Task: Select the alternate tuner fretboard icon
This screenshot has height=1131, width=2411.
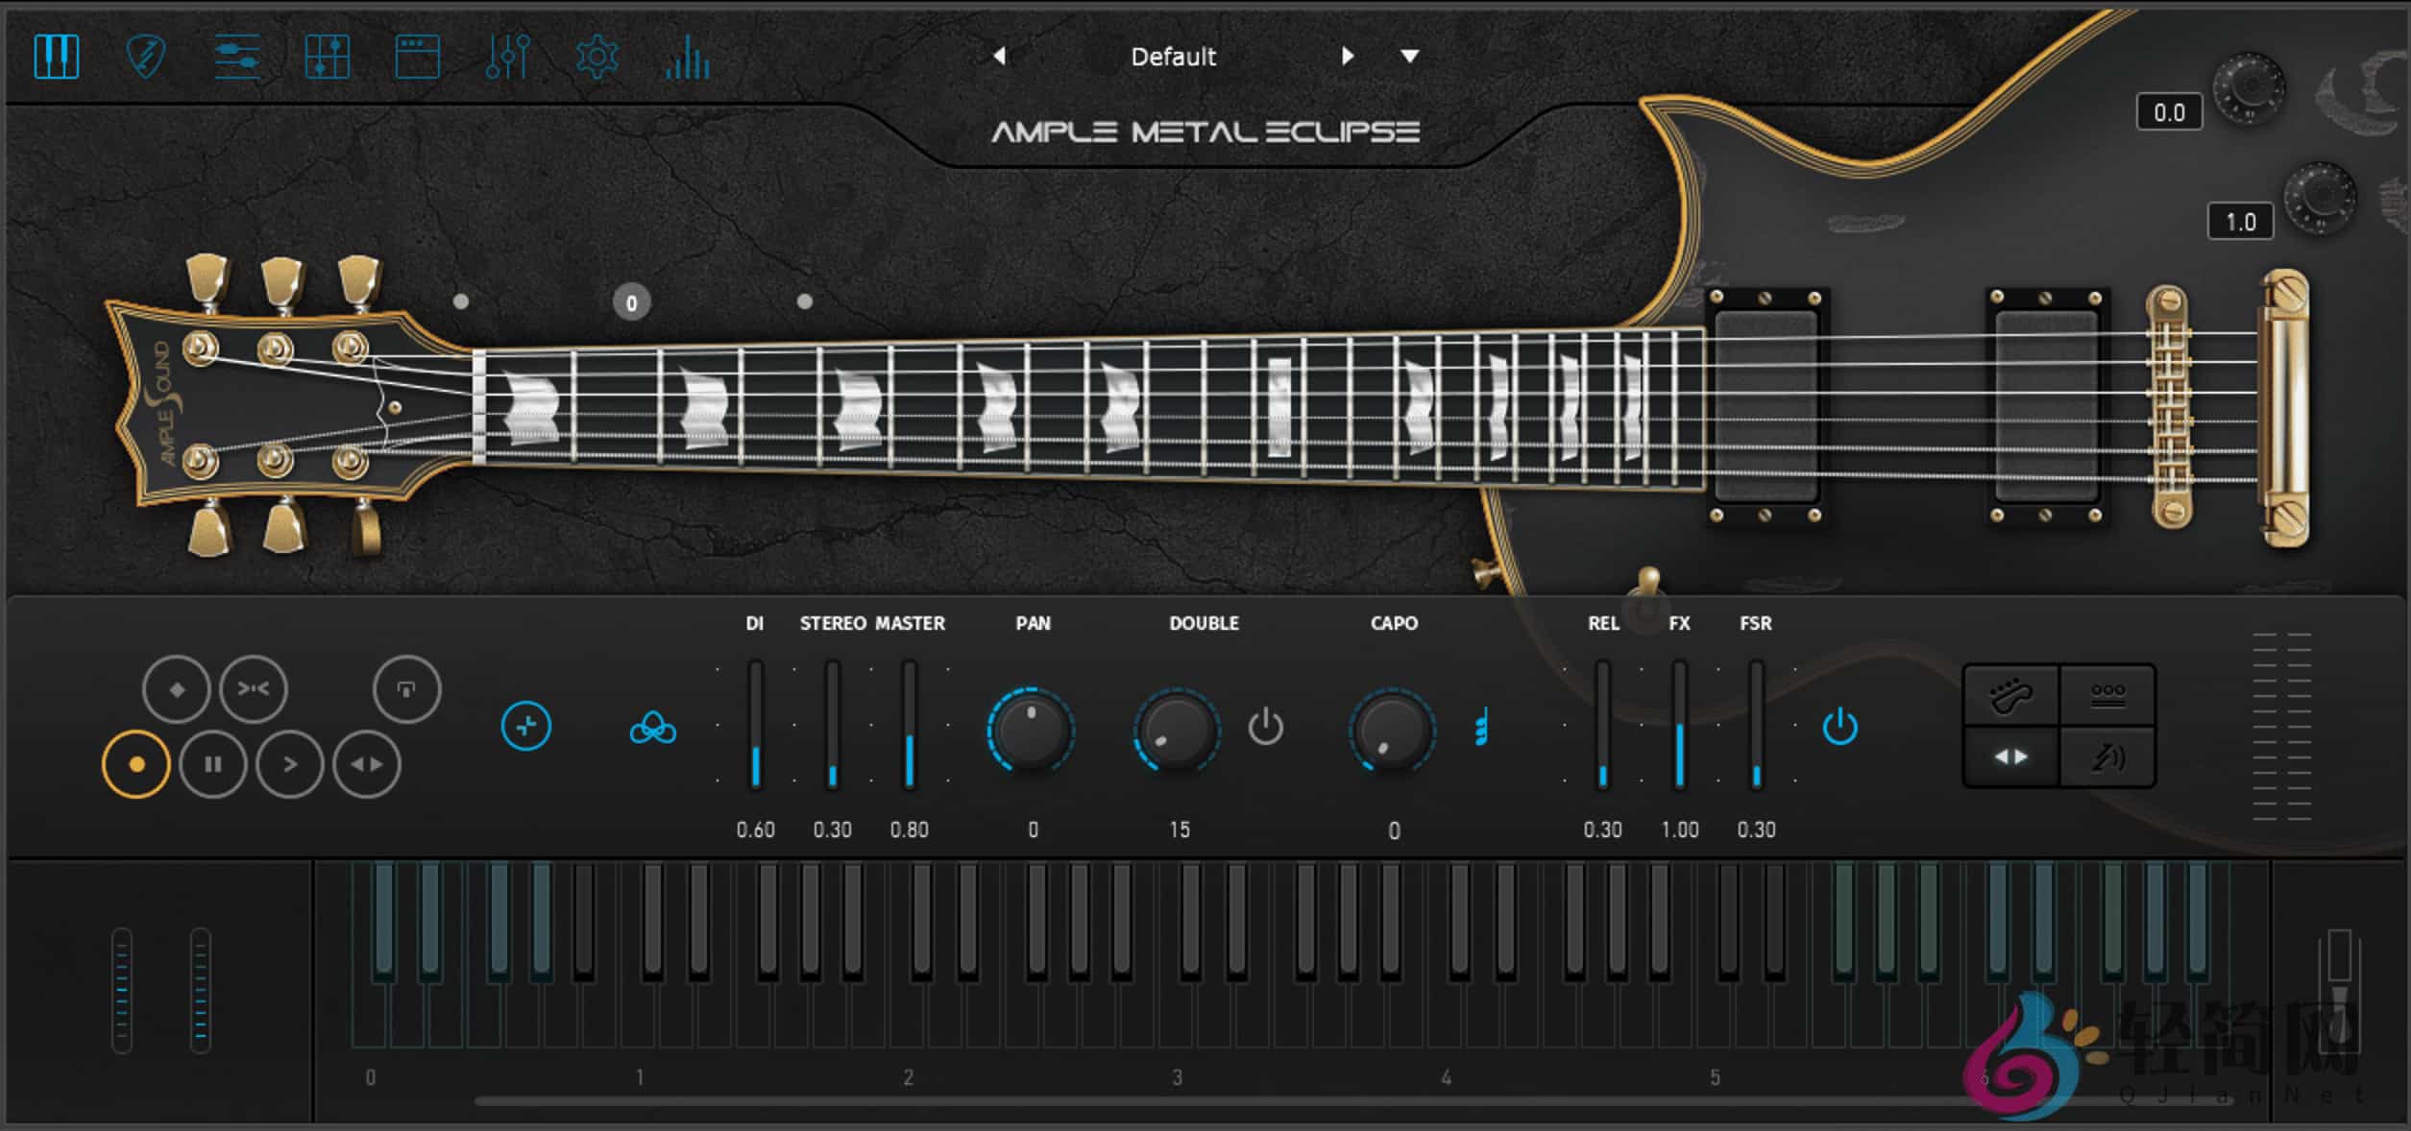Action: coord(2010,696)
